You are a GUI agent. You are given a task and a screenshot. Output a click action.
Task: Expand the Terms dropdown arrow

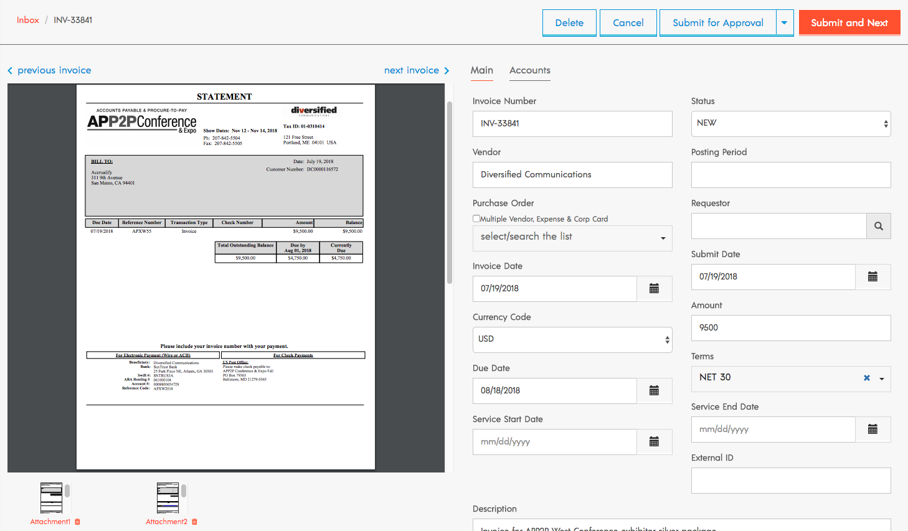pyautogui.click(x=882, y=378)
